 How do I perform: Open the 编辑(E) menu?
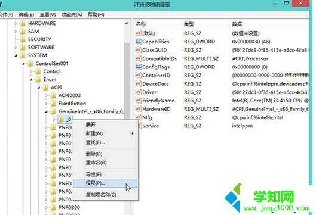point(26,14)
